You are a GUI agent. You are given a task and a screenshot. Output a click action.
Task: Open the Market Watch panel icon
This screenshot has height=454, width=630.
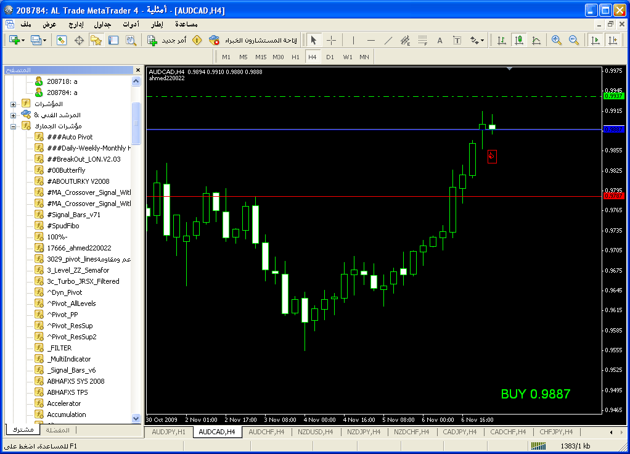pyautogui.click(x=62, y=40)
